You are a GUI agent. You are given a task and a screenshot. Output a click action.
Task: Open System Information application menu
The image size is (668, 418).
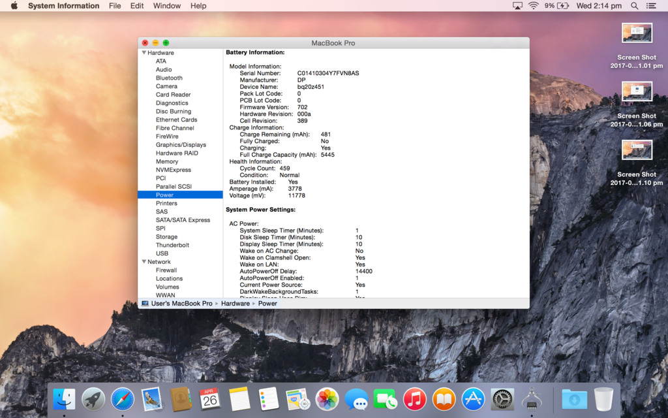63,5
